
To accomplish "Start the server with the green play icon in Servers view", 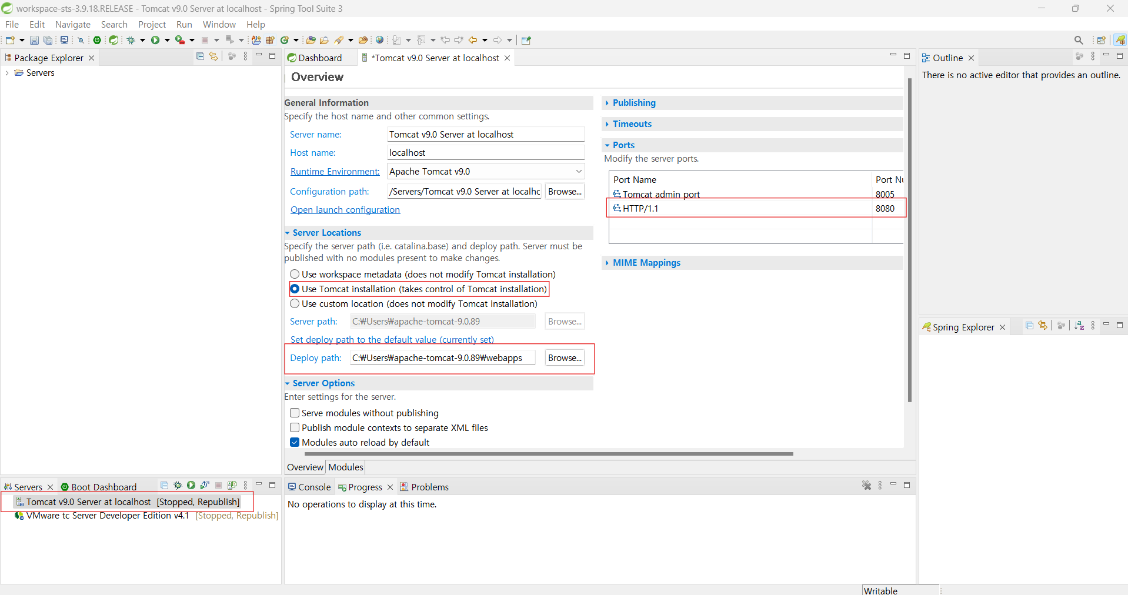I will click(x=191, y=486).
